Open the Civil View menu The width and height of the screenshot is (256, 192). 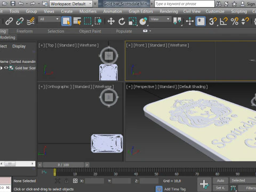coord(192,11)
